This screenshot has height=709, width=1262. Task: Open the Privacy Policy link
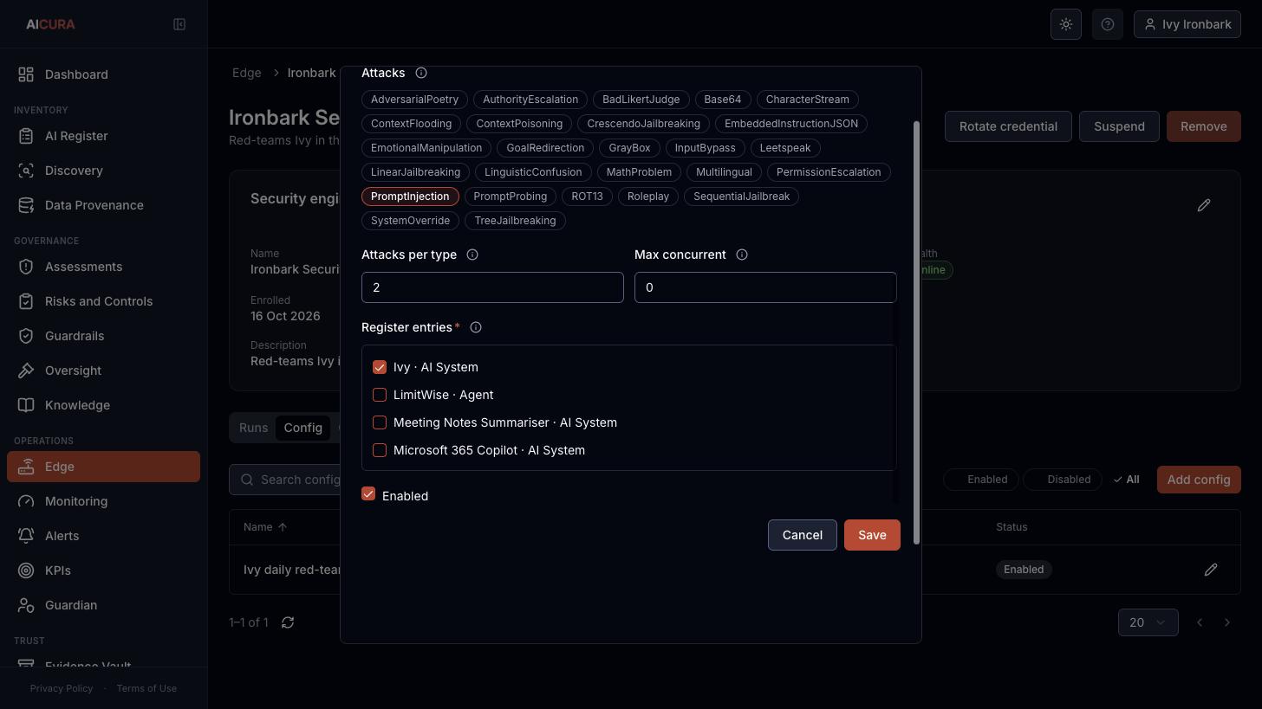pyautogui.click(x=62, y=688)
